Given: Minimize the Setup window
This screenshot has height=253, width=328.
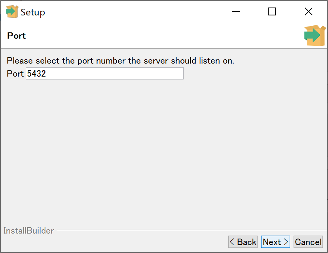Looking at the screenshot, I should click(x=236, y=12).
